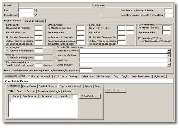Viewport: 179px width, 132px height.
Task: Select the first row selector in Prazo table
Action: coord(10,100)
